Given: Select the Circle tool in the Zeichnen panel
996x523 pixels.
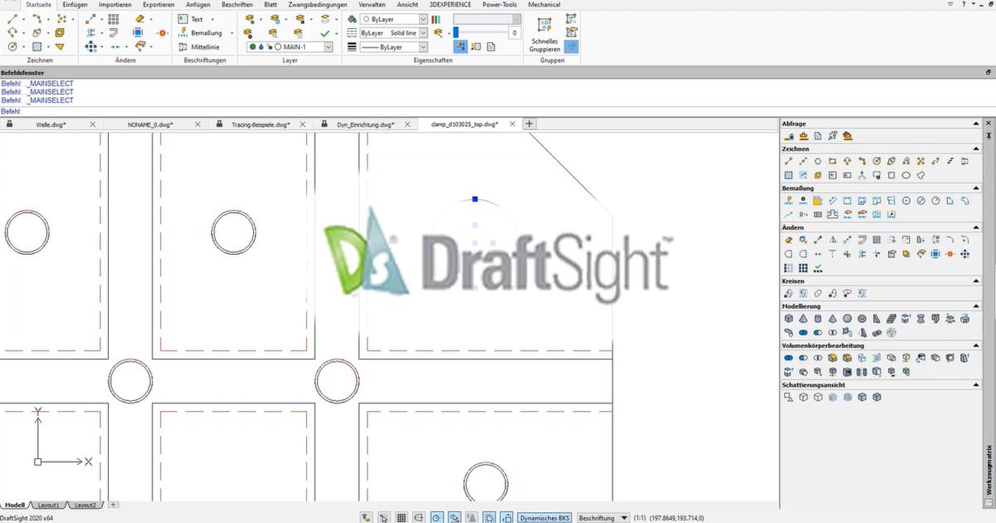Looking at the screenshot, I should [12, 46].
